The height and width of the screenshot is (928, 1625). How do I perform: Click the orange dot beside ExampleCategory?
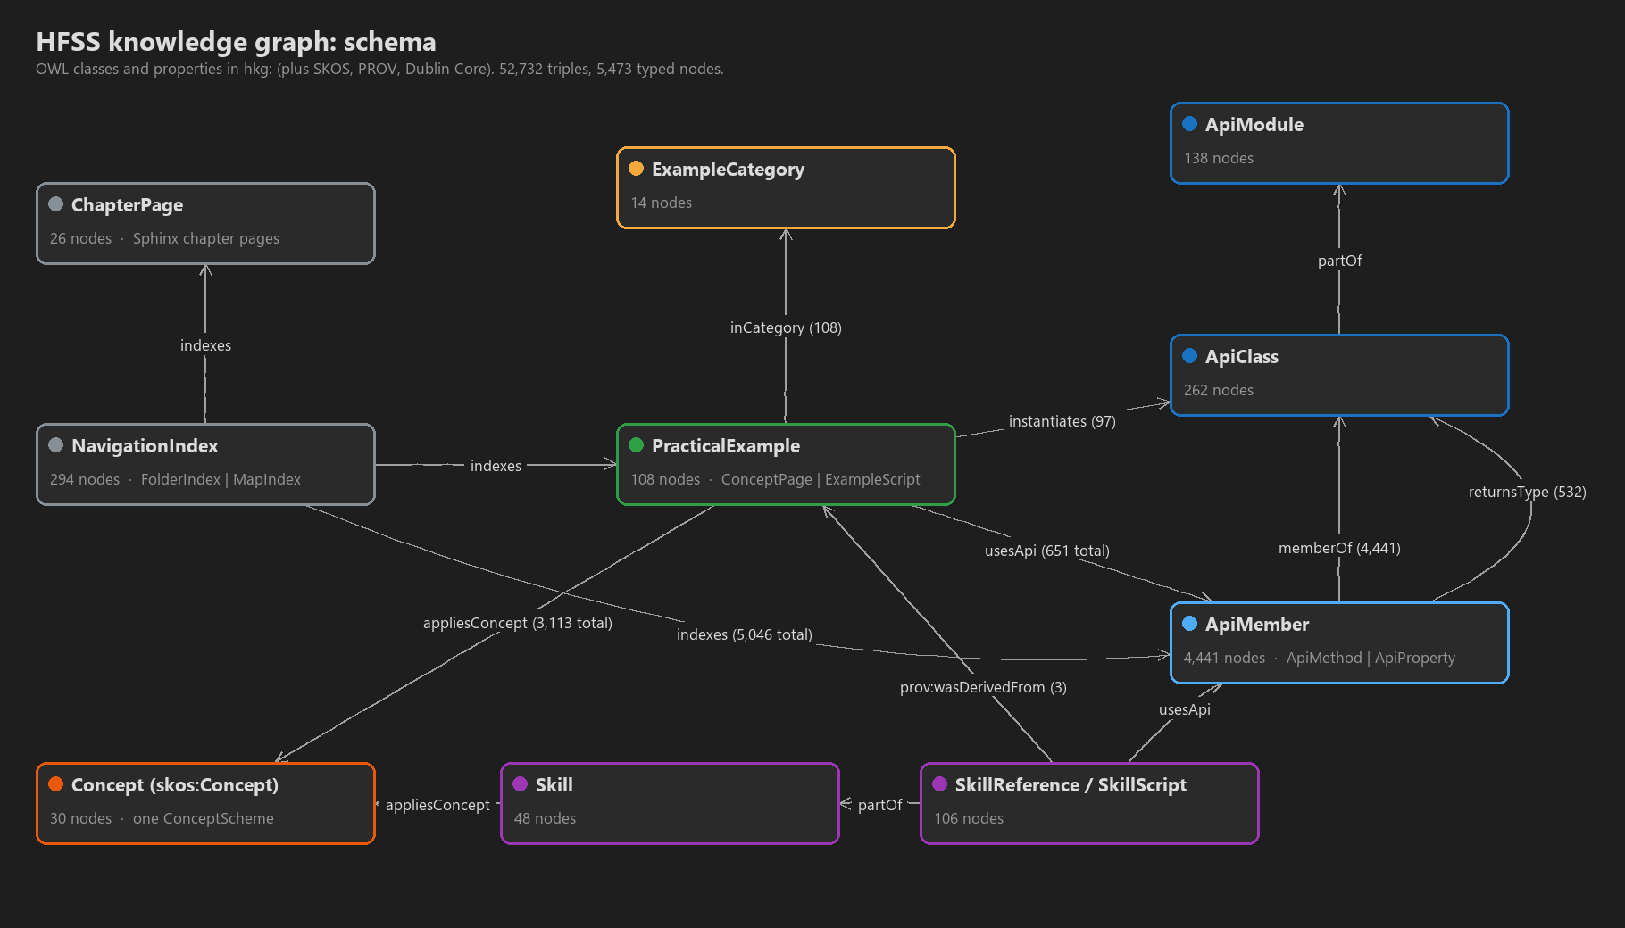[x=636, y=169]
